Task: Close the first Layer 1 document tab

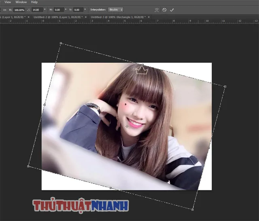Action: 28,17
